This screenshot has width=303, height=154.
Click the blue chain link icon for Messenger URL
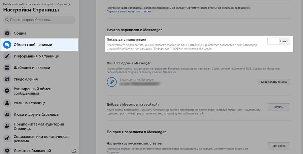click(112, 82)
